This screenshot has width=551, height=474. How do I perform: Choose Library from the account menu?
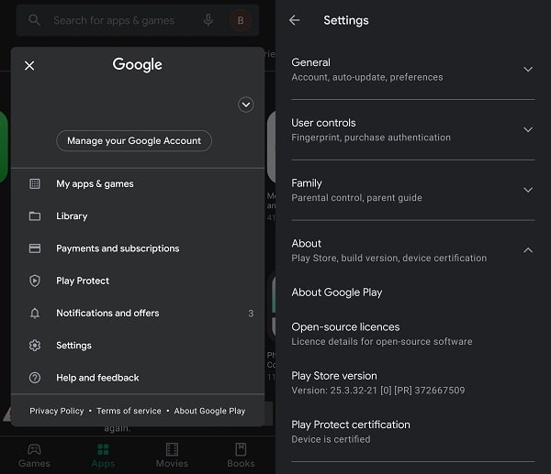[138, 216]
